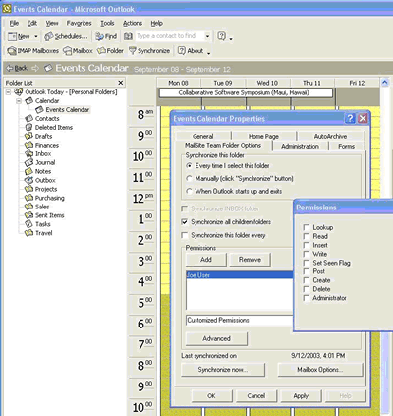Click the Remove permissions button

(x=250, y=260)
